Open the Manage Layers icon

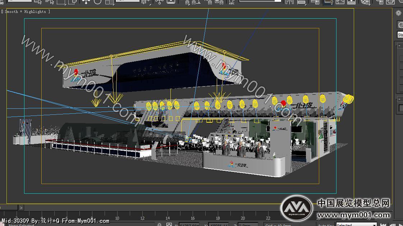click(315, 2)
